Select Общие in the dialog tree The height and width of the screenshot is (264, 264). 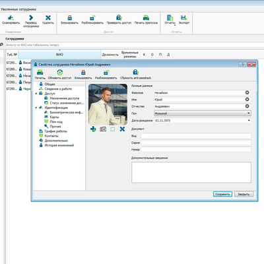coord(49,84)
